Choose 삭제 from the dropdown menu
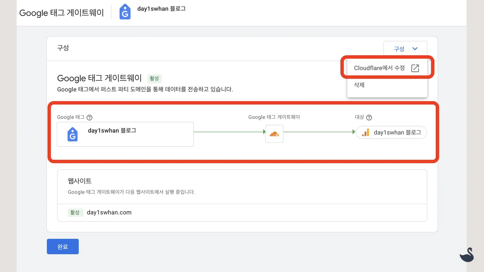This screenshot has width=484, height=272. pos(359,85)
